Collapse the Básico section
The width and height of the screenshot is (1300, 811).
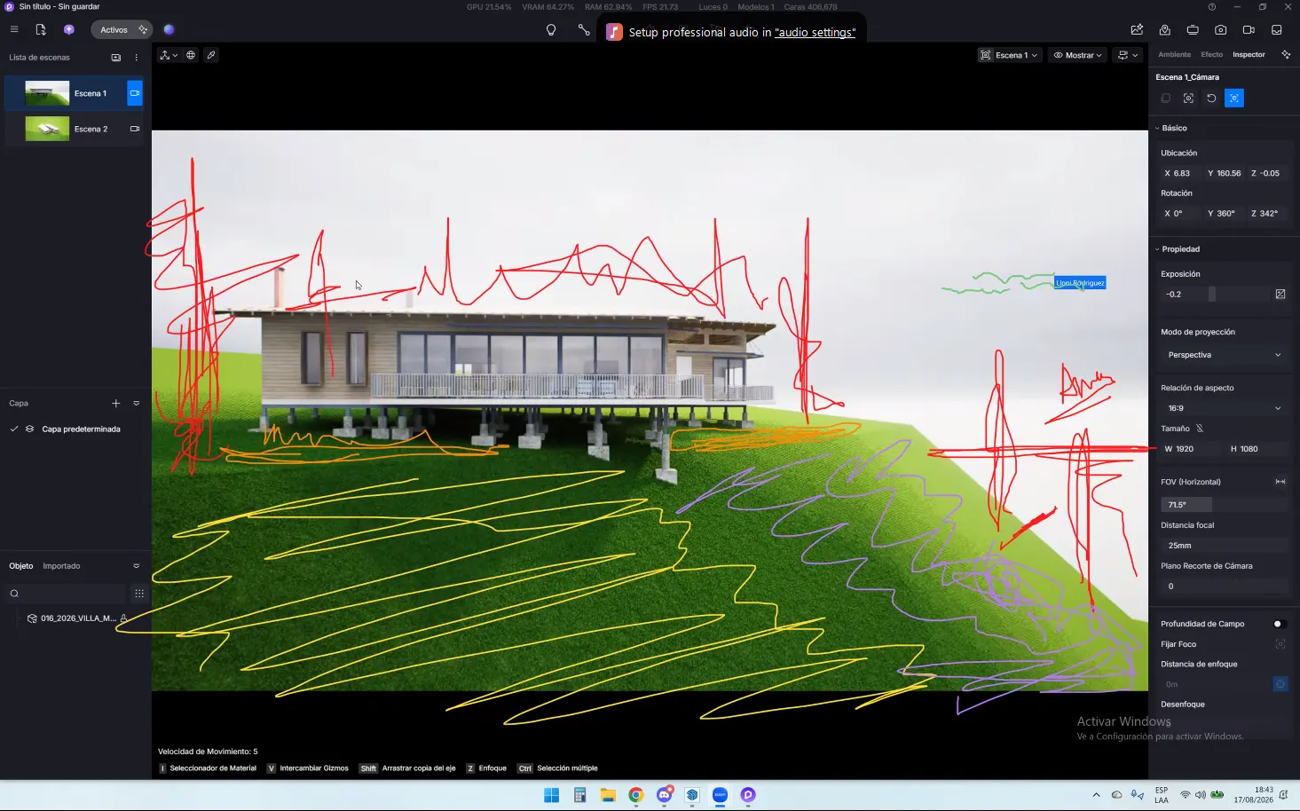click(x=1157, y=129)
